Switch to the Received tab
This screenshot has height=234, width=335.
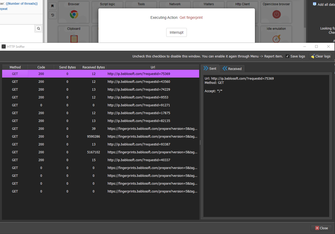[232, 69]
